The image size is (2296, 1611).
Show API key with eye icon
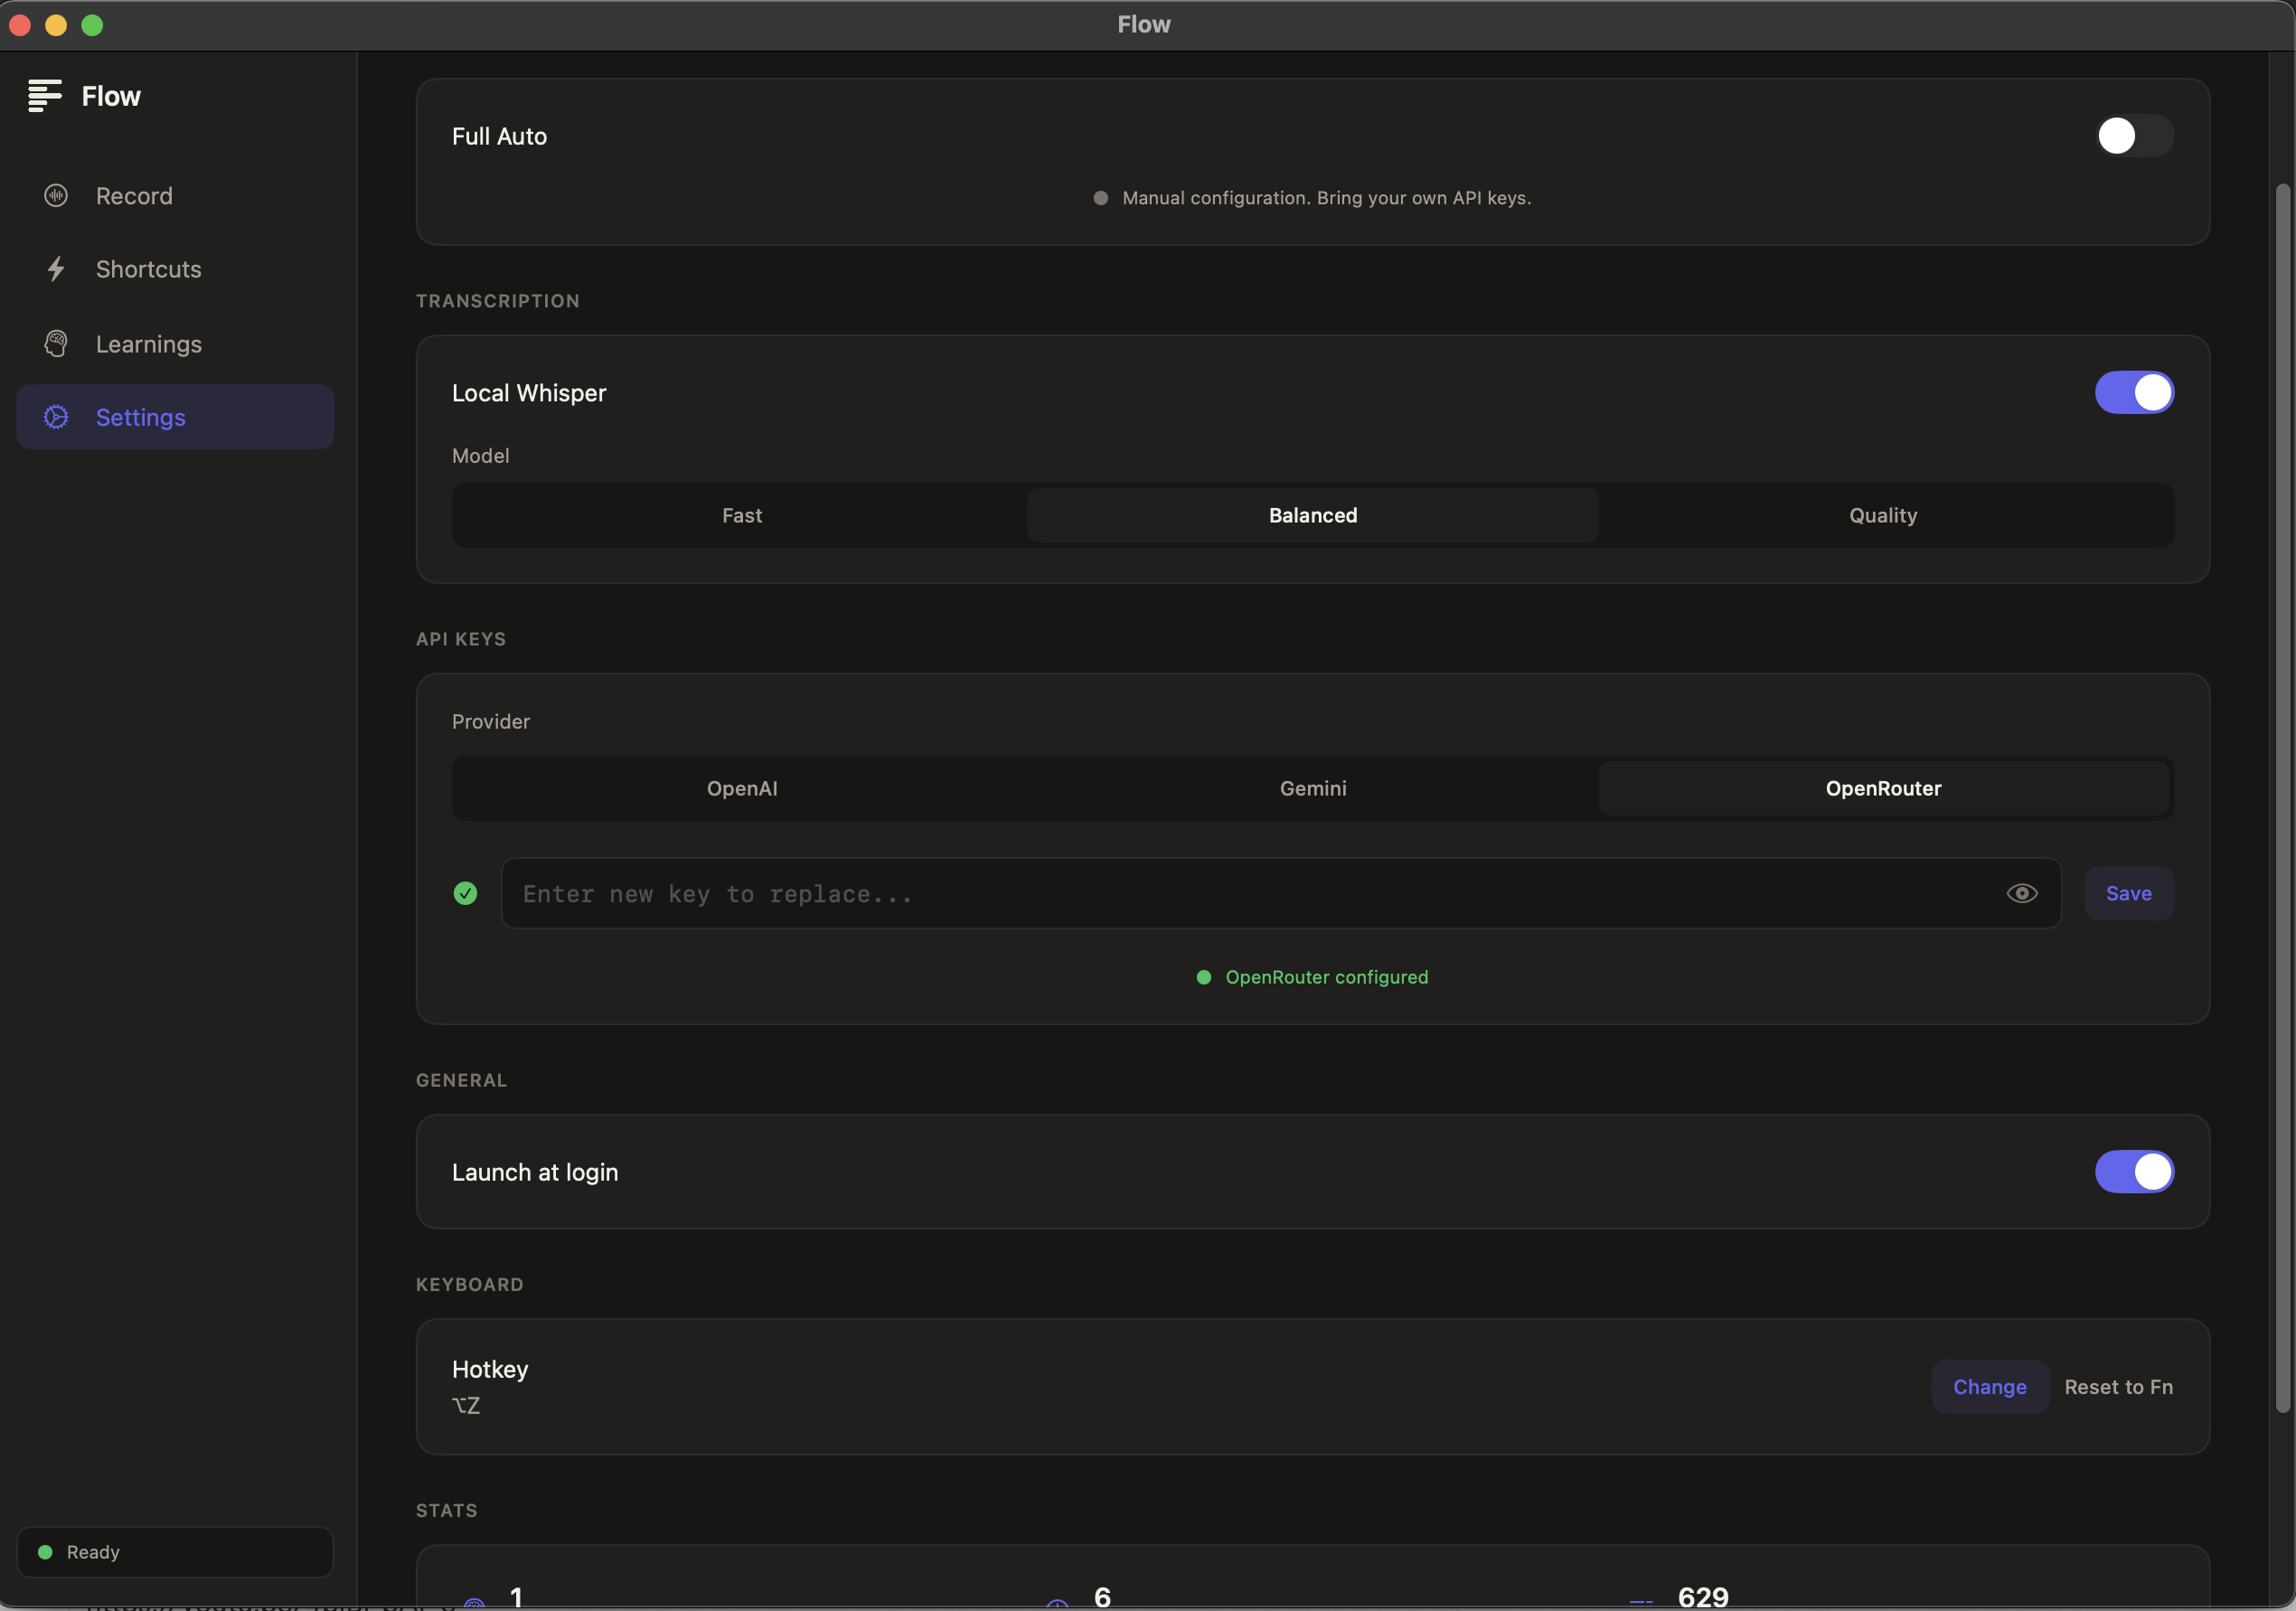point(2021,893)
